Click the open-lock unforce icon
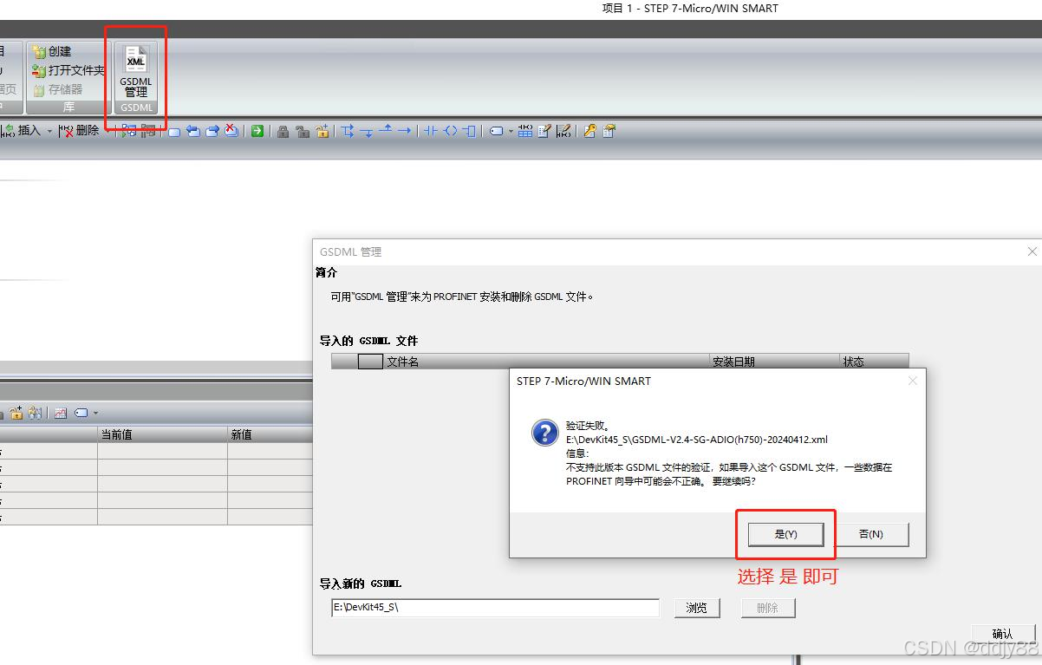The width and height of the screenshot is (1042, 665). tap(302, 131)
